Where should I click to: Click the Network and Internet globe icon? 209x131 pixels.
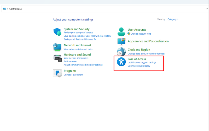pos(57,47)
